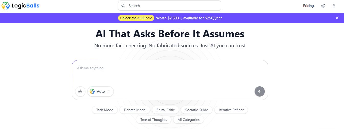The image size is (344, 129).
Task: Click the LogicBalls brand name text
Action: point(26,6)
